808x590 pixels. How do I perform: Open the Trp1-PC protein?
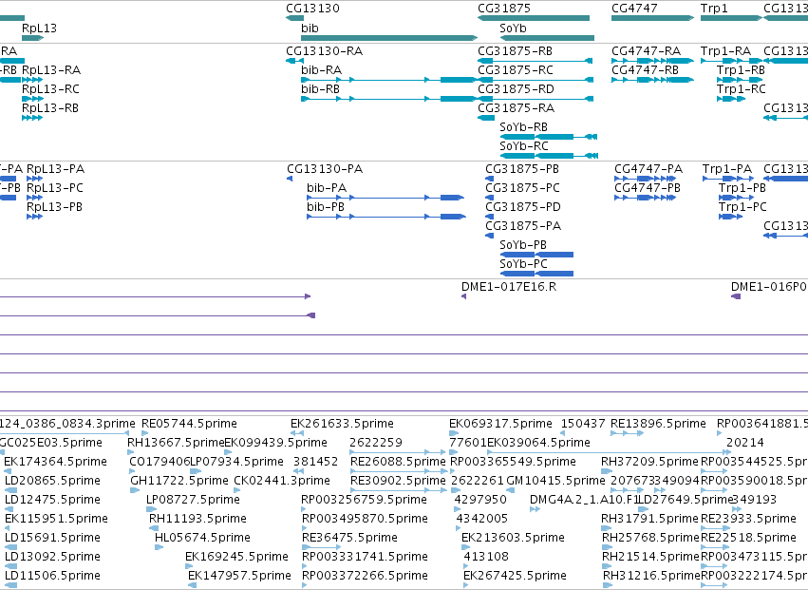click(x=742, y=207)
